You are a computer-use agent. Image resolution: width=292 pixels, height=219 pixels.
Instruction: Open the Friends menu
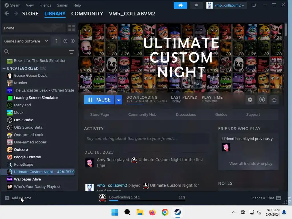(x=45, y=5)
